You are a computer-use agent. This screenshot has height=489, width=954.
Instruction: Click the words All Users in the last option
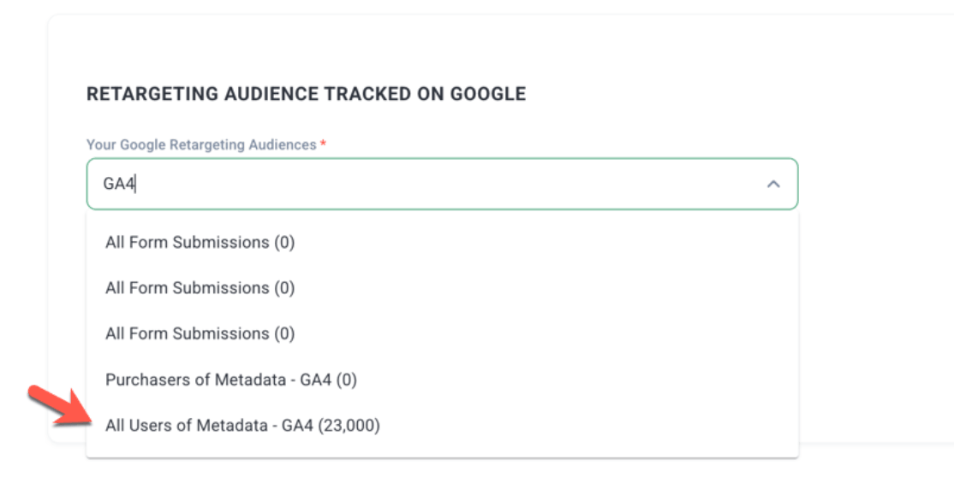(134, 425)
